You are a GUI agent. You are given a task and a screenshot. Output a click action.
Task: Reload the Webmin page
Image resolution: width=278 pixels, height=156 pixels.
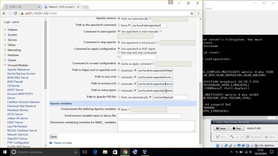16,13
